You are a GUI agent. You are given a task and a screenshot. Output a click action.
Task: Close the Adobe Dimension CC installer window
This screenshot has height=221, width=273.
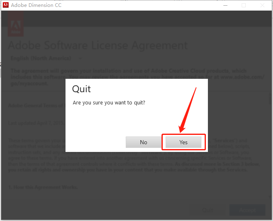(x=262, y=5)
